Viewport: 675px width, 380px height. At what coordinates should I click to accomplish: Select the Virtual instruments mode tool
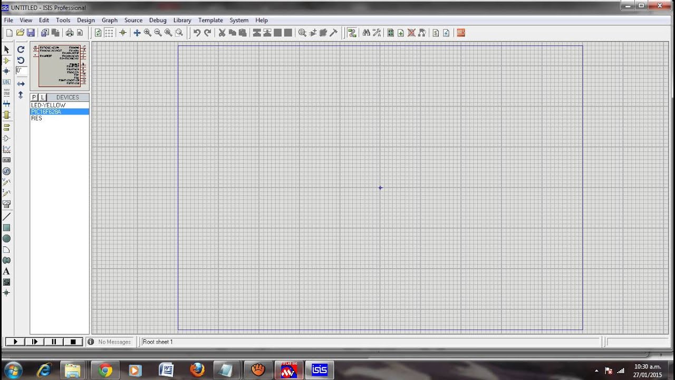point(7,204)
